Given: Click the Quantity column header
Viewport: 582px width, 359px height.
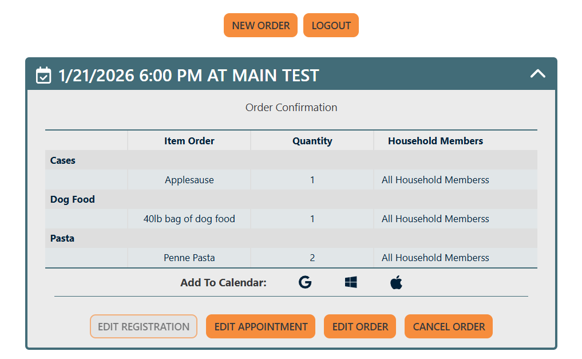Looking at the screenshot, I should (x=312, y=141).
